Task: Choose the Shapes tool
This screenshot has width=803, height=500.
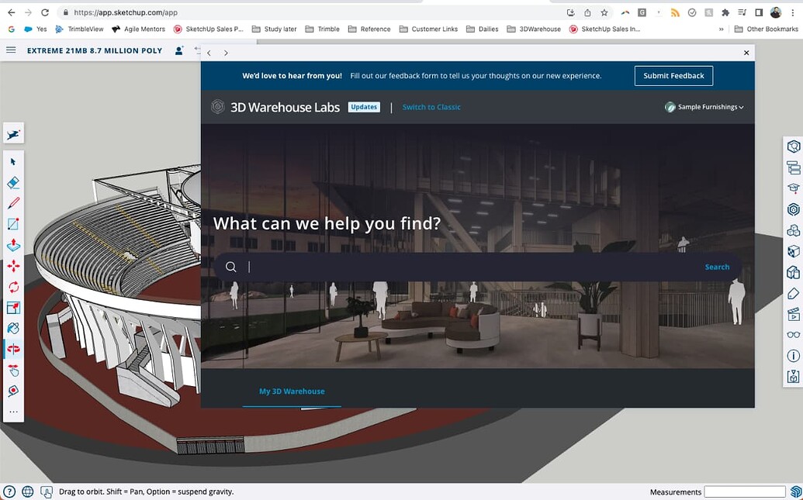Action: point(13,223)
